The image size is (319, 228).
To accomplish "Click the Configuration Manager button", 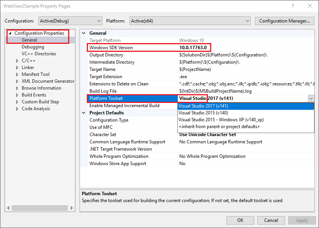I will point(284,21).
